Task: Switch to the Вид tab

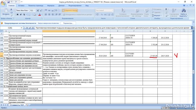Action: [x=87, y=6]
